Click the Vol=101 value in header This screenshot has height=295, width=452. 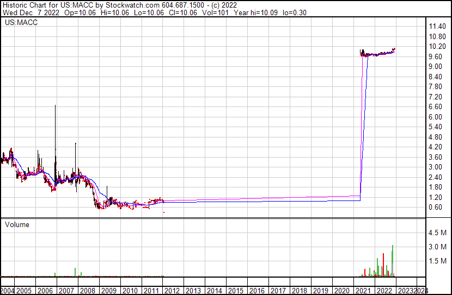coord(215,12)
